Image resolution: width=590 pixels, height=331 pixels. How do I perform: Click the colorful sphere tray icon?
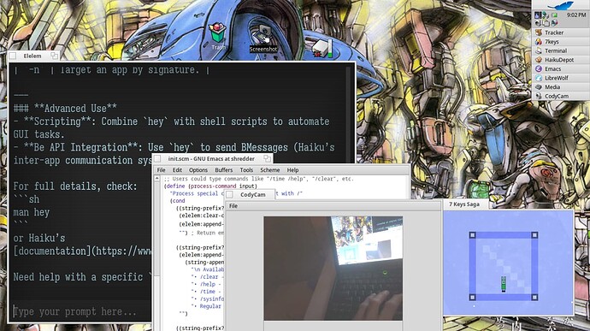click(x=554, y=23)
